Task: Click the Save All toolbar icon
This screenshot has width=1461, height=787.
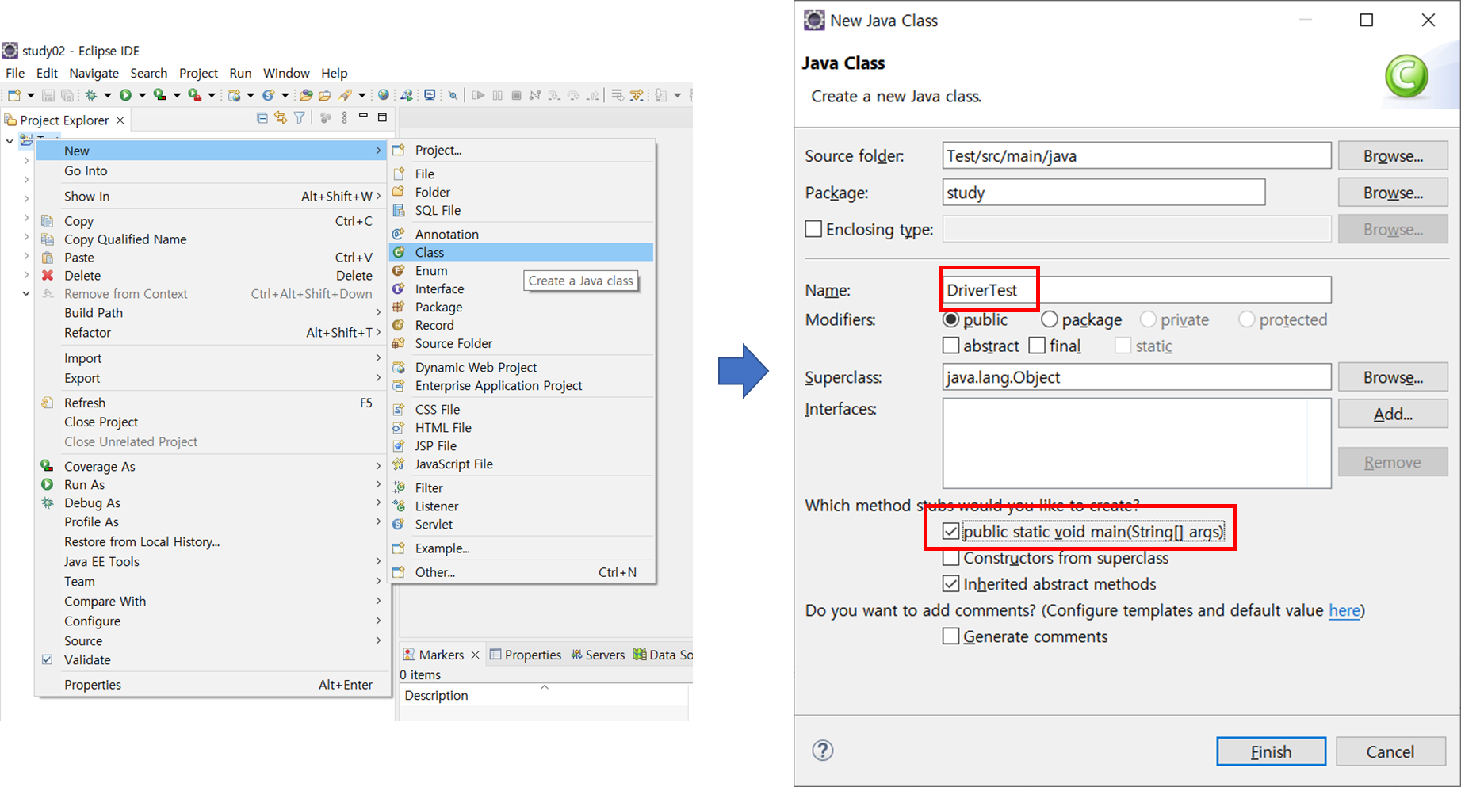Action: point(67,95)
